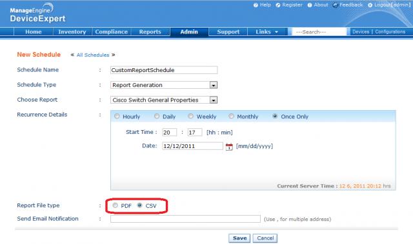The width and height of the screenshot is (413, 244).
Task: Choose PDF as report file type
Action: coord(115,205)
